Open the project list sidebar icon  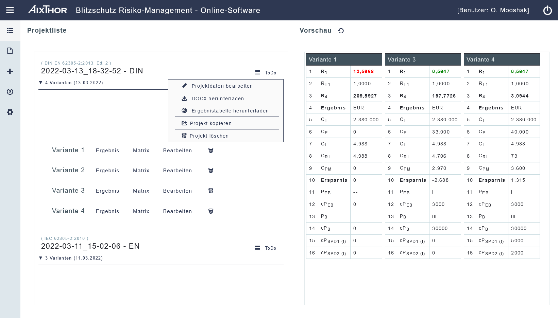[10, 31]
